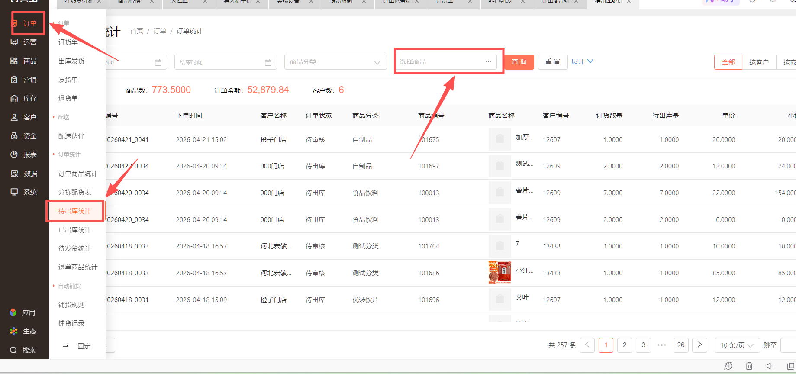This screenshot has width=796, height=374.
Task: Go to page 2 in pagination
Action: point(625,345)
